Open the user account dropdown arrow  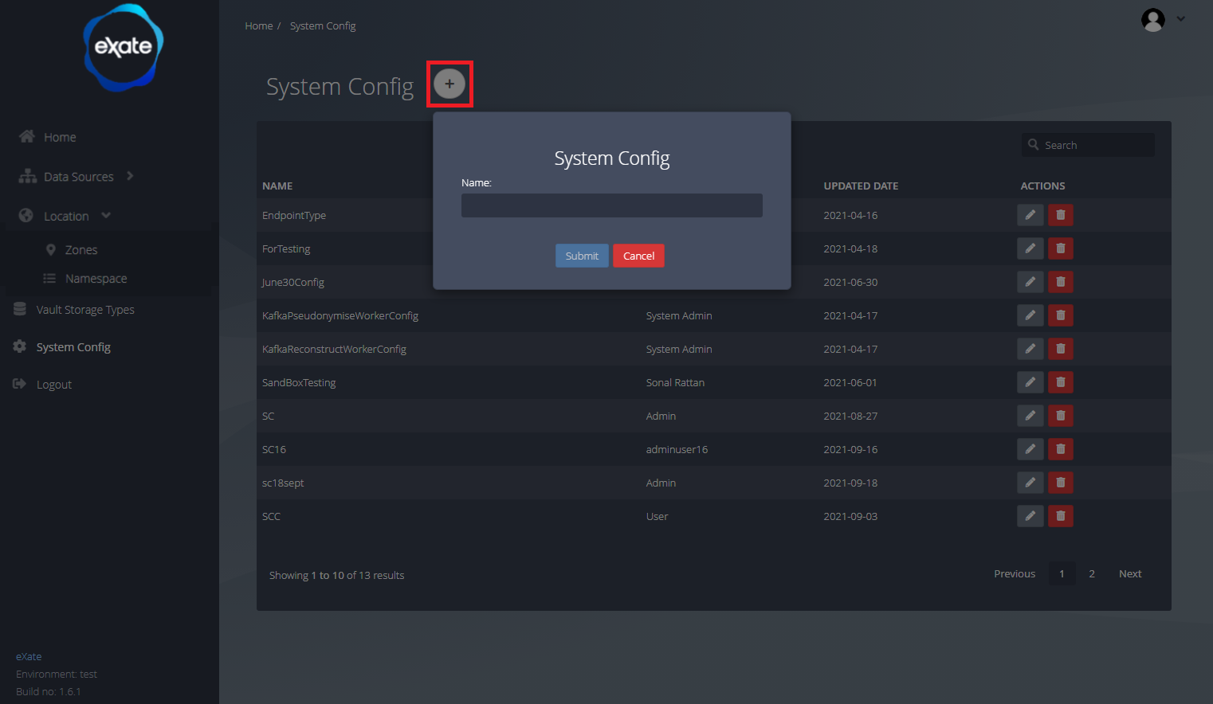click(1181, 20)
